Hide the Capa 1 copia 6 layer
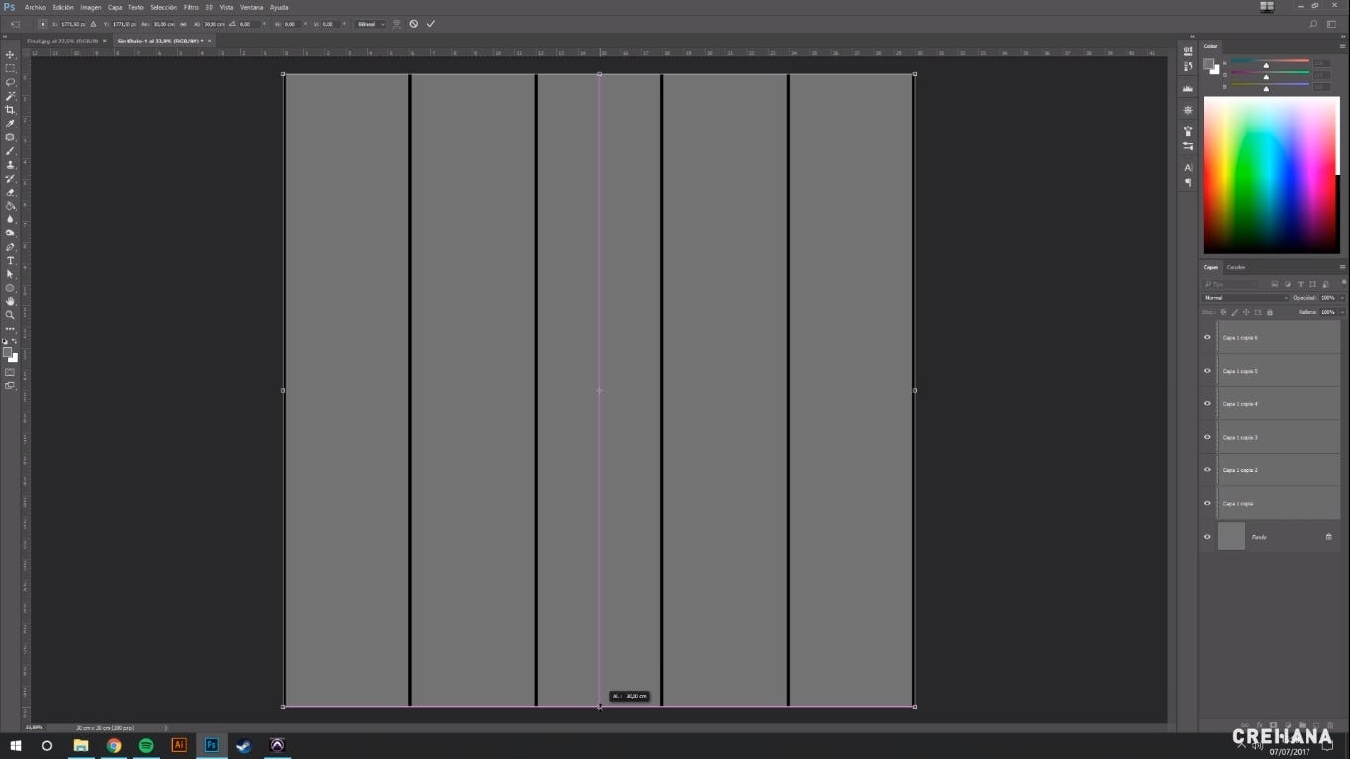 pos(1207,338)
